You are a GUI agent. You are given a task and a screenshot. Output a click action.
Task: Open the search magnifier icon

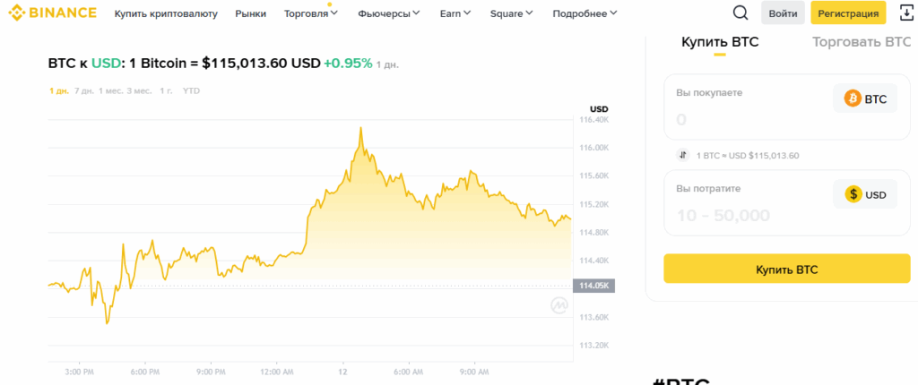tap(740, 13)
